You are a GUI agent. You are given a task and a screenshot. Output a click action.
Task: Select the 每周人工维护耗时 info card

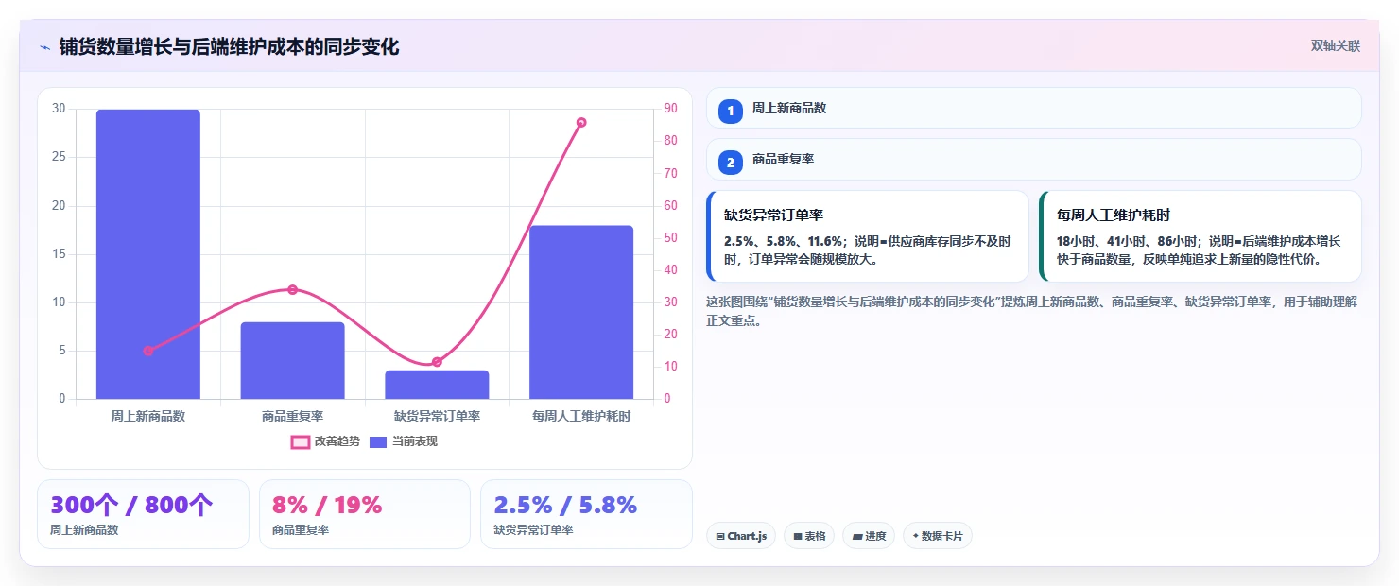(x=1200, y=236)
